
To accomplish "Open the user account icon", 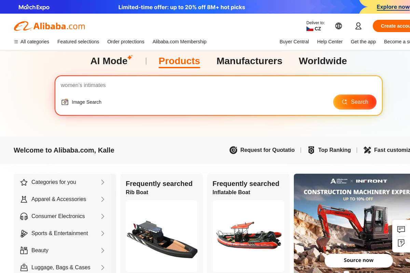I will point(358,26).
